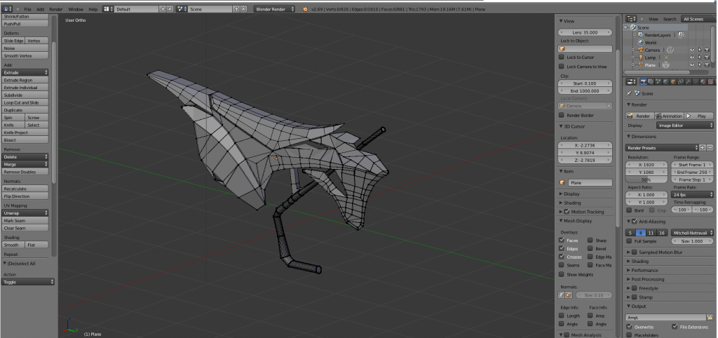Open the Texture properties tab icon
This screenshot has width=718, height=338.
coord(711,81)
